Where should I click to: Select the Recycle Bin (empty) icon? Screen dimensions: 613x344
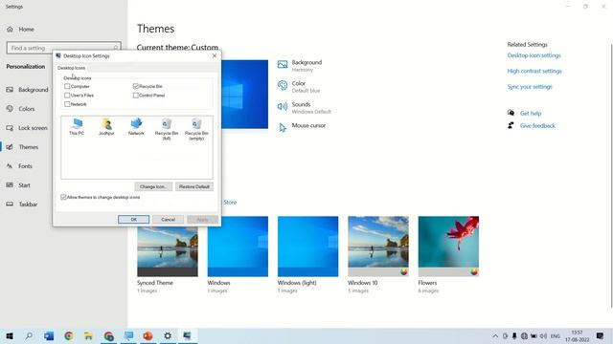pos(196,129)
